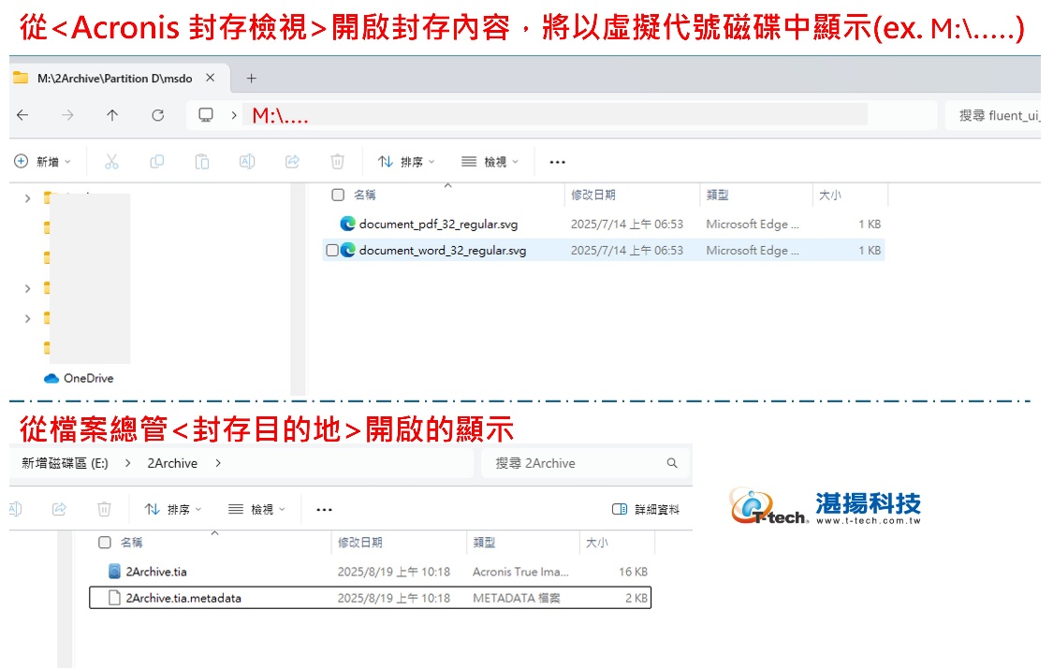Sort upper list by 類型 column
The image size is (1053, 668).
pos(717,195)
